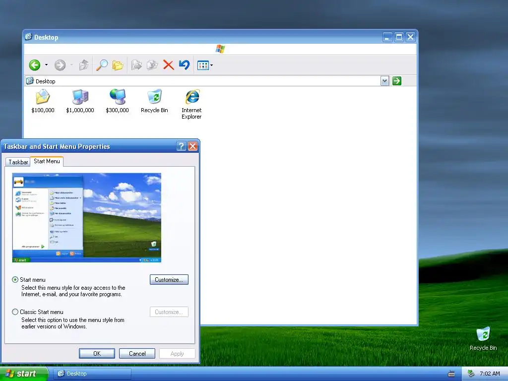Click the greyed Apply button
The image size is (508, 381).
point(177,353)
